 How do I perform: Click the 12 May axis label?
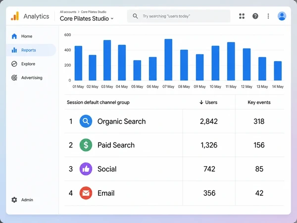[247, 86]
